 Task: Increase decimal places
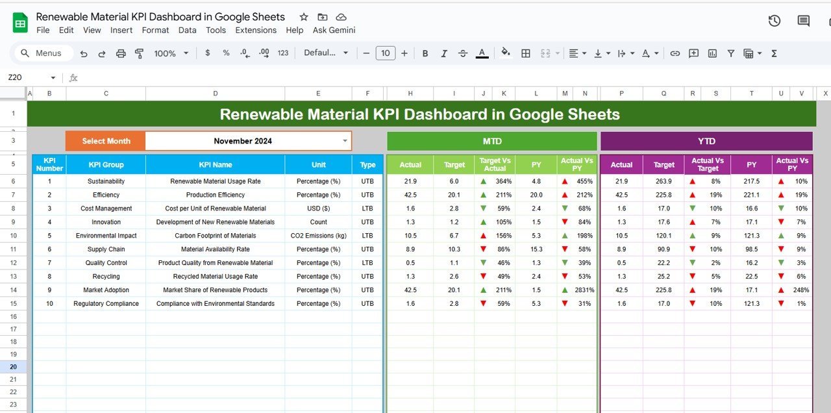pyautogui.click(x=264, y=53)
